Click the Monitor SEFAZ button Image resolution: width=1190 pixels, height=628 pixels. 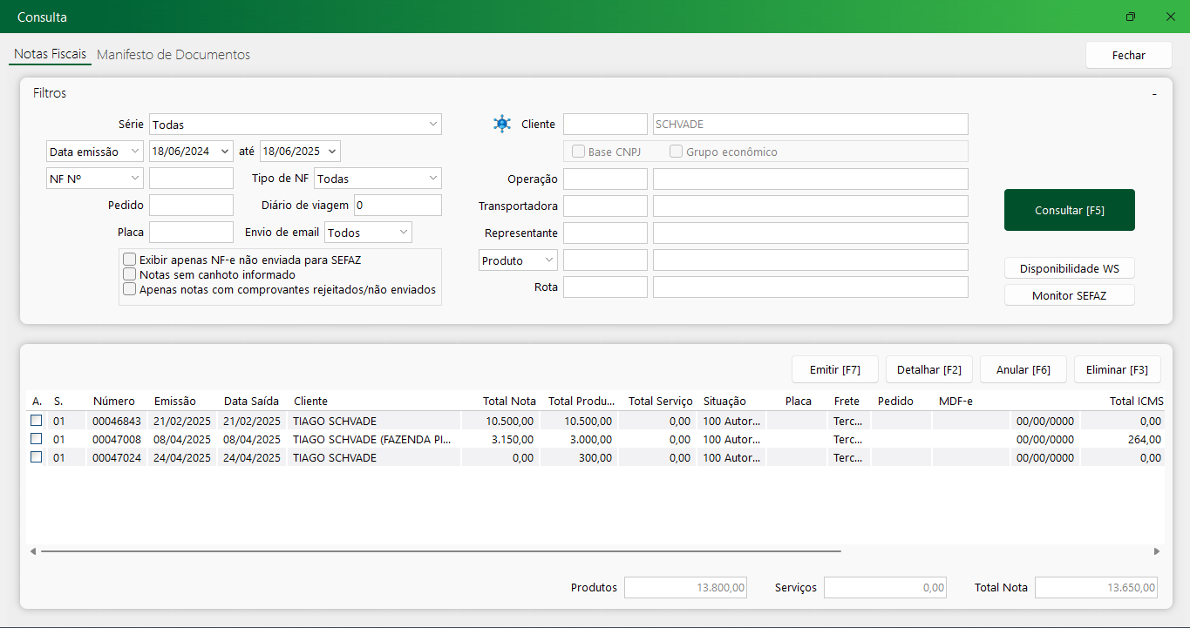click(x=1069, y=295)
